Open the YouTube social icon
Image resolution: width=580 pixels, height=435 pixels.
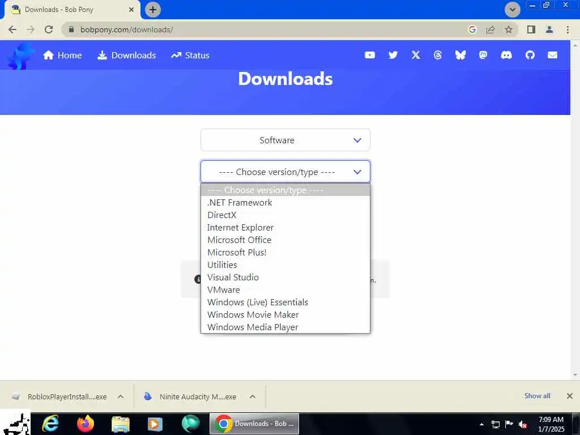[369, 55]
